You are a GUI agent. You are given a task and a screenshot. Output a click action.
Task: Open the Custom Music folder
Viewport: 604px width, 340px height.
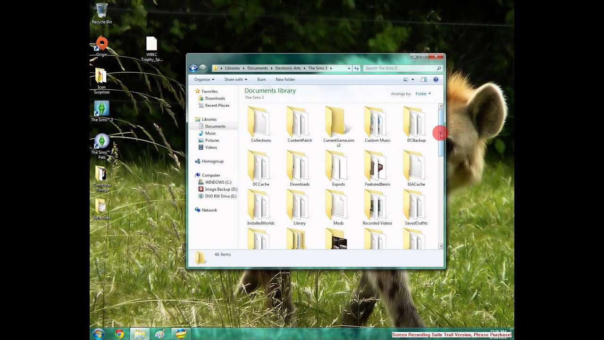tap(377, 124)
